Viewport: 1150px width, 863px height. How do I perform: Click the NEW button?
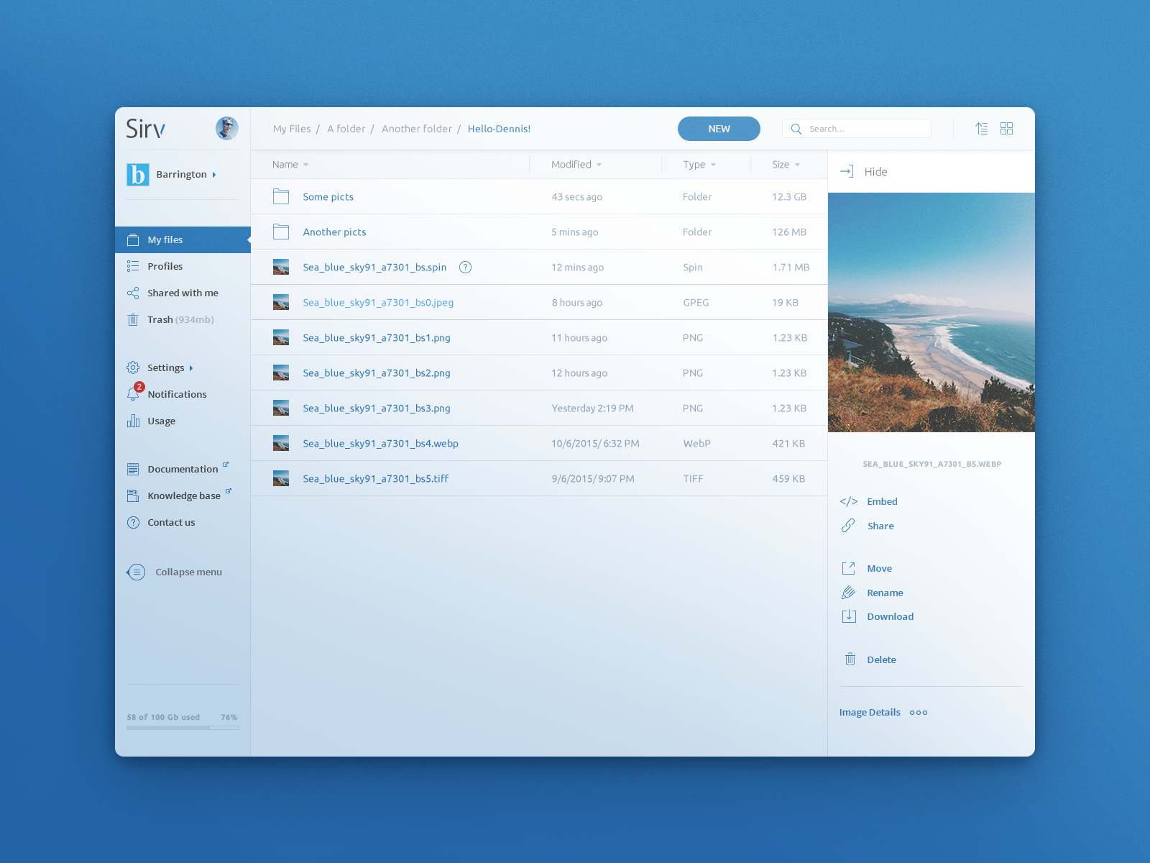point(719,128)
